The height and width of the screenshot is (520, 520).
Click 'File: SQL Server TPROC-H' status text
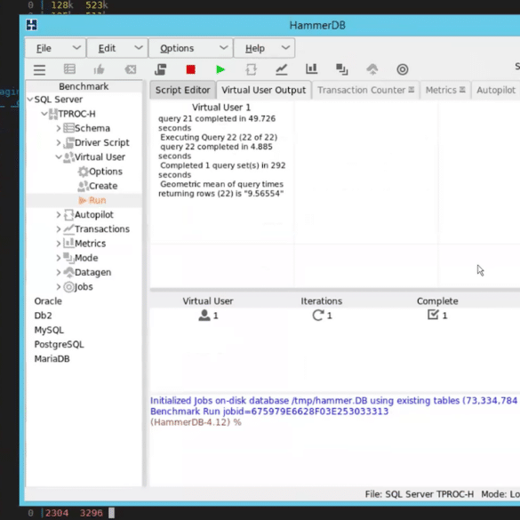tap(420, 494)
